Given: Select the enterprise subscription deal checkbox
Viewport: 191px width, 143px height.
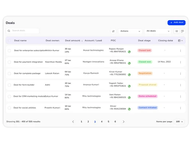Looking at the screenshot, I should 9,51.
